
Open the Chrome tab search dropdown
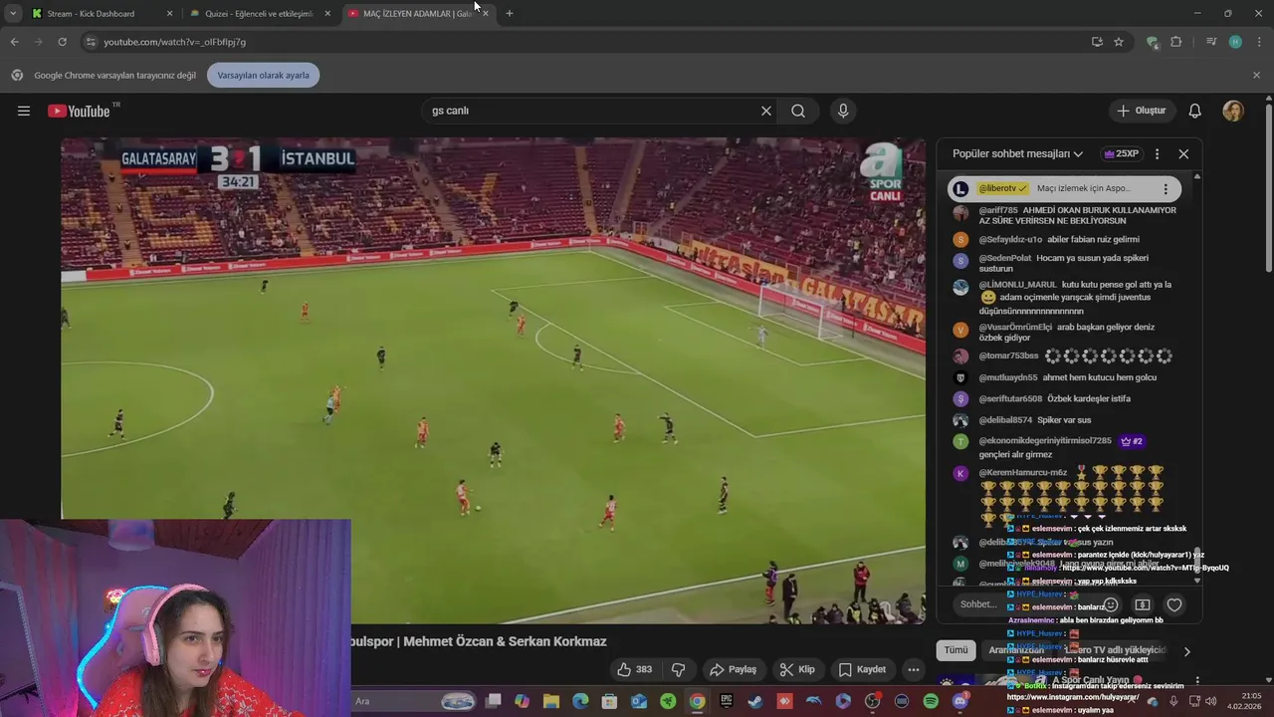[13, 13]
